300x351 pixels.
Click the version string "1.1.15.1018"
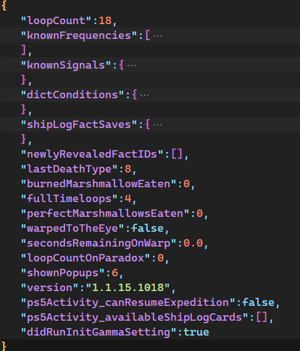(x=128, y=287)
